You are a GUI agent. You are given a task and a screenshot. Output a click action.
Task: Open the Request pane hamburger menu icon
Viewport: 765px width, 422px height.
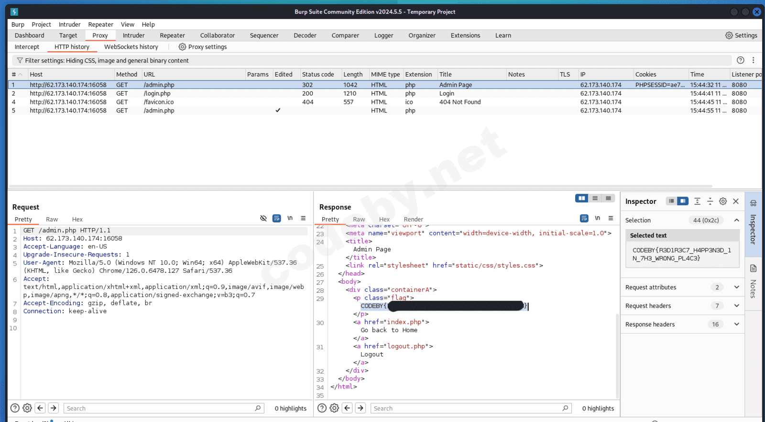[x=303, y=218]
